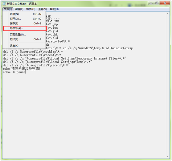Click the scrollbar down arrow
This screenshot has width=172, height=161.
[167, 156]
